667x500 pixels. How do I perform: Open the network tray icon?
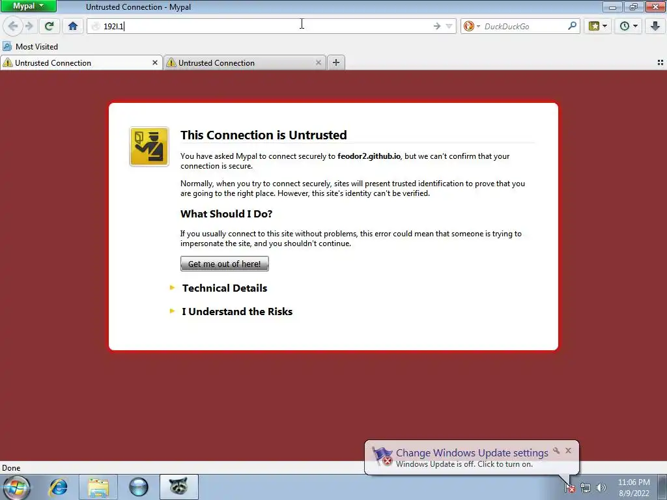pos(586,488)
